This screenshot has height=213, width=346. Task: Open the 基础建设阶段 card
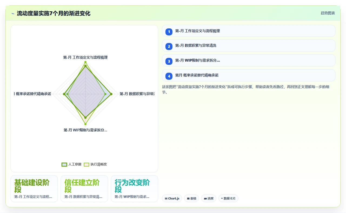[34, 189]
